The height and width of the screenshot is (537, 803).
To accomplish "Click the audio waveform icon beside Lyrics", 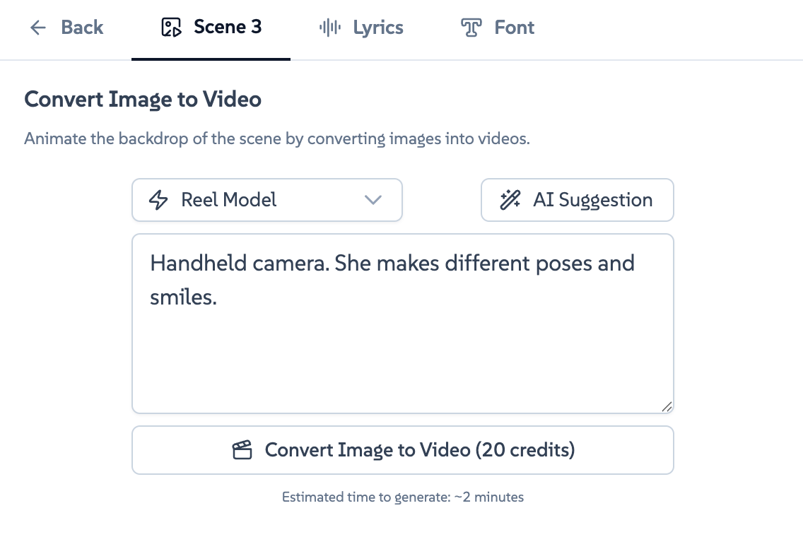I will [x=329, y=28].
